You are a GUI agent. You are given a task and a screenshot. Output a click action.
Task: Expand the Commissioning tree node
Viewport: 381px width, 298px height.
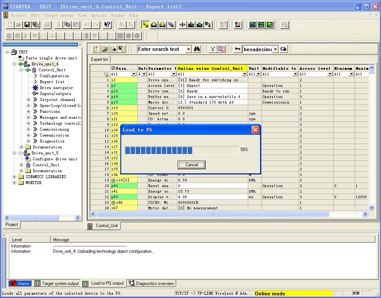29,129
